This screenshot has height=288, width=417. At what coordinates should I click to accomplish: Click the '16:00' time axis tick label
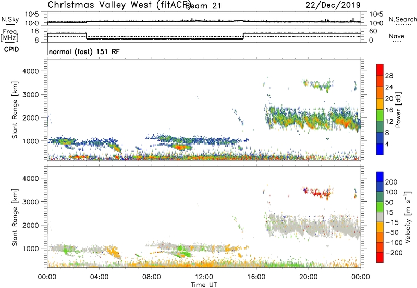(256, 277)
